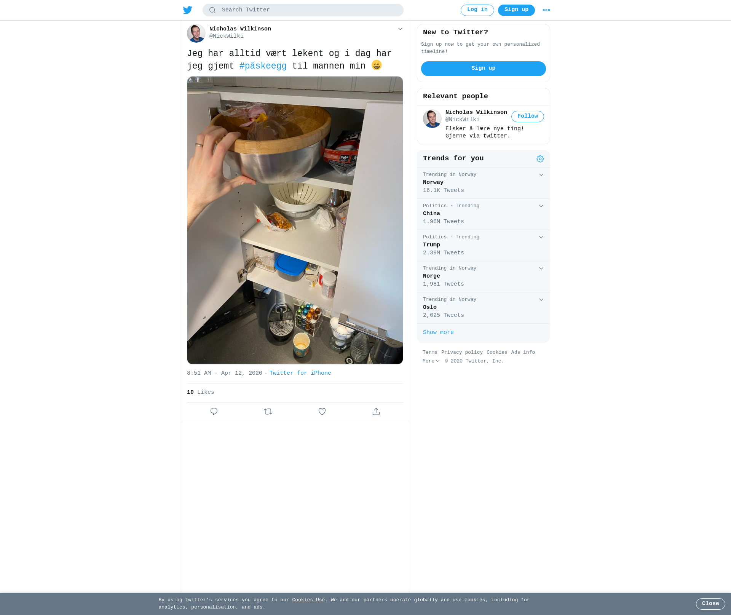Like the tweet with heart icon

pyautogui.click(x=322, y=412)
